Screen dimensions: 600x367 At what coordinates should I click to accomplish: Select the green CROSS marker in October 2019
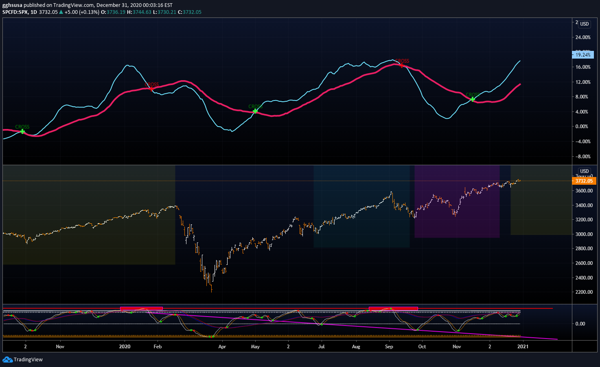coord(22,131)
